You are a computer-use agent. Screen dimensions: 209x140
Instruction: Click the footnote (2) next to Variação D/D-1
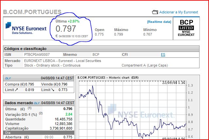[x=41, y=114]
